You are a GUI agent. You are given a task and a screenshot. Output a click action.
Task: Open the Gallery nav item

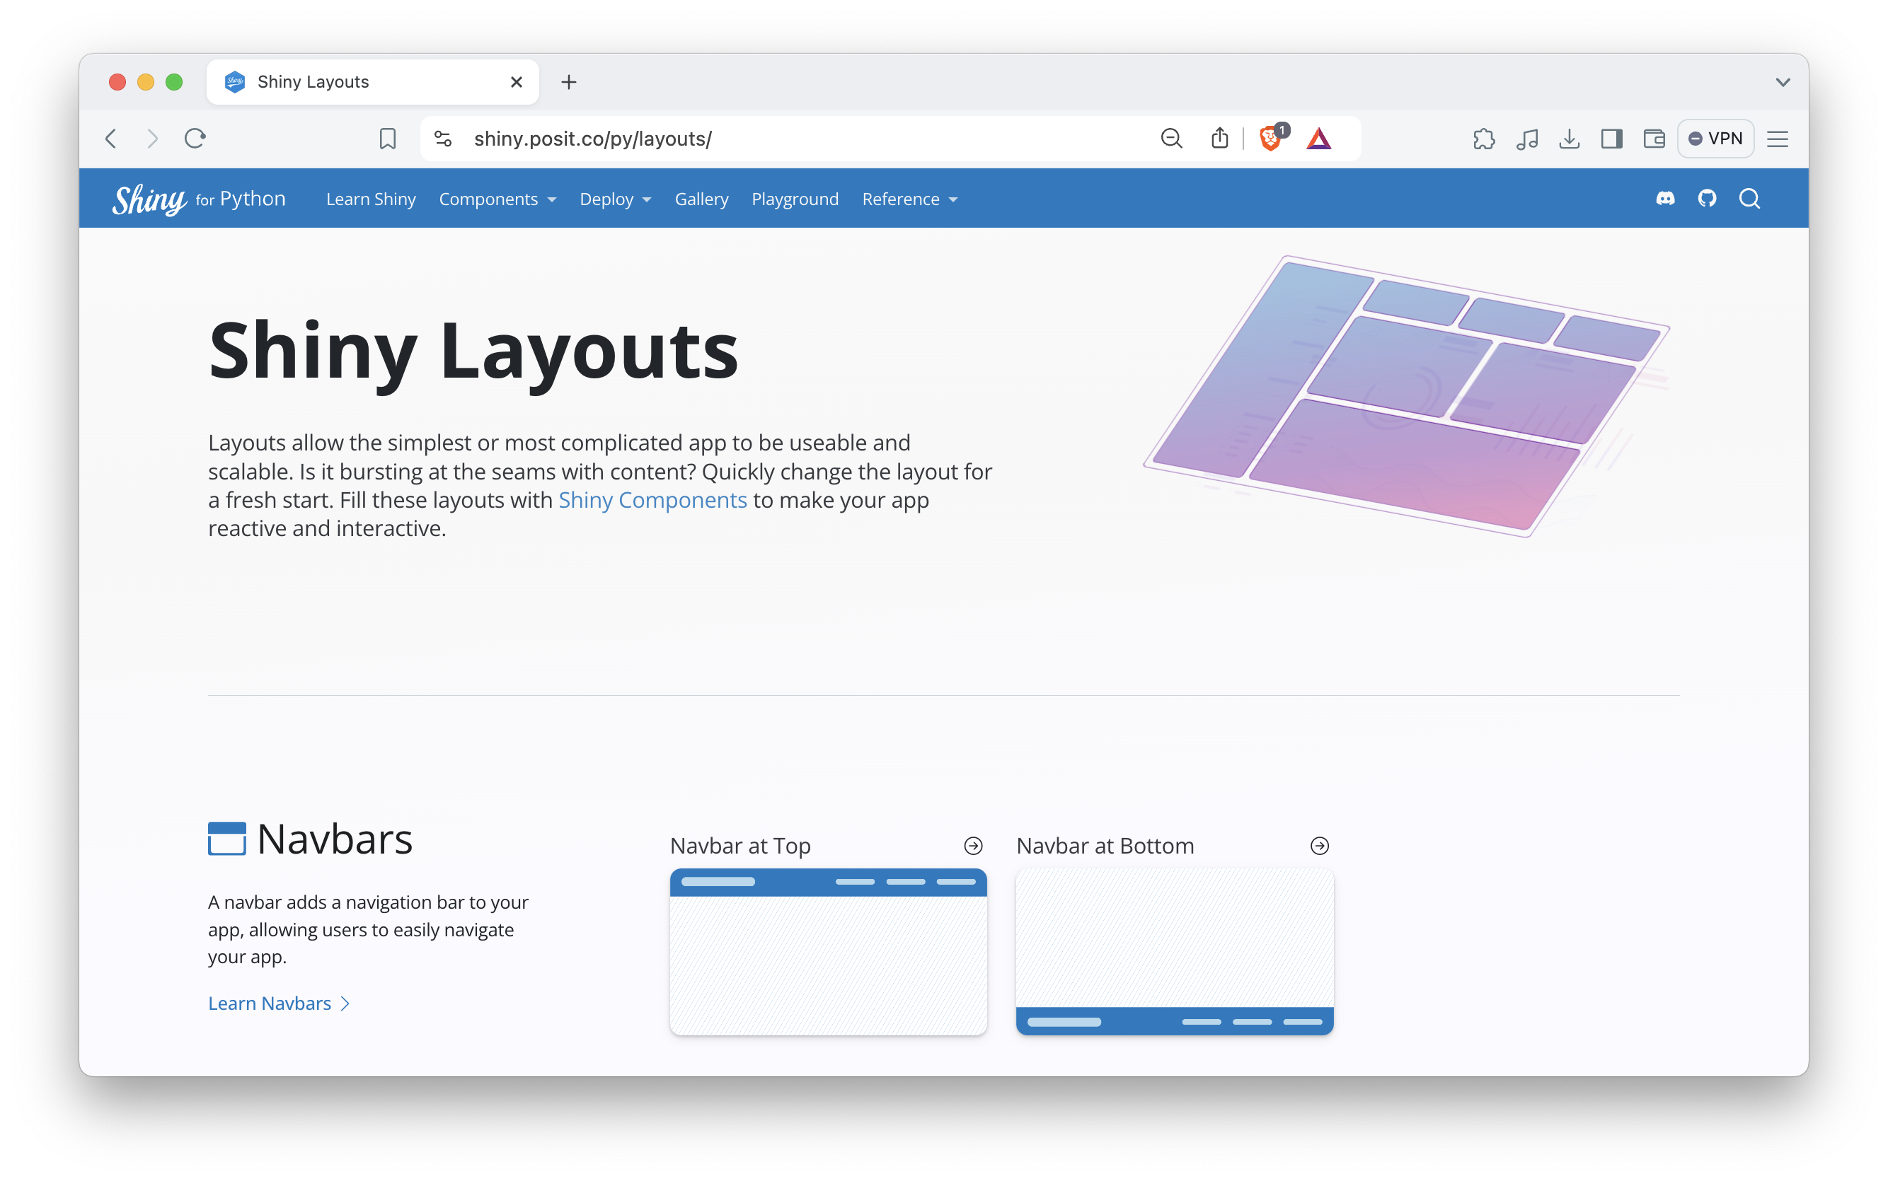coord(701,199)
